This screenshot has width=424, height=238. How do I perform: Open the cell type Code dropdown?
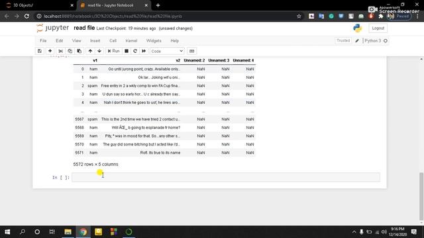167,51
